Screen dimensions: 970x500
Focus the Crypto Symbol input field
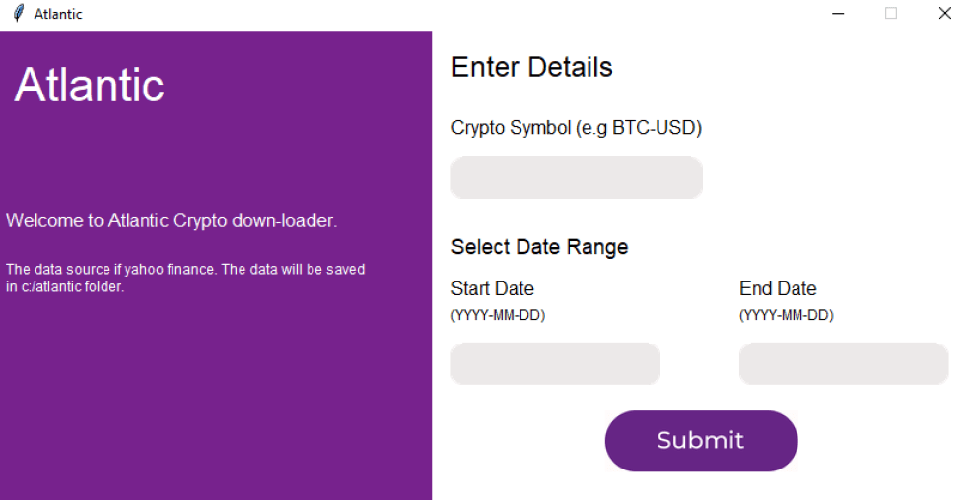[577, 177]
